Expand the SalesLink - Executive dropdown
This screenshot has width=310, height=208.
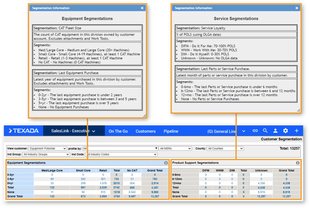[73, 131]
